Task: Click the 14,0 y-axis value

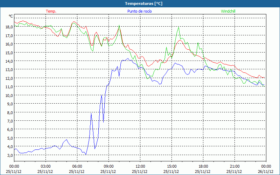Action: (9, 61)
